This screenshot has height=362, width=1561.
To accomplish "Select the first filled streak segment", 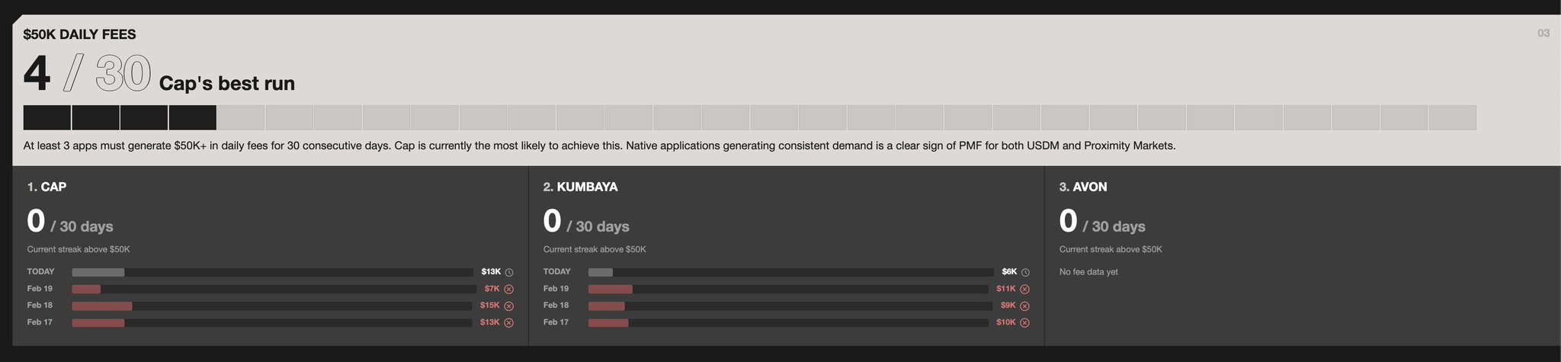I will pyautogui.click(x=47, y=117).
